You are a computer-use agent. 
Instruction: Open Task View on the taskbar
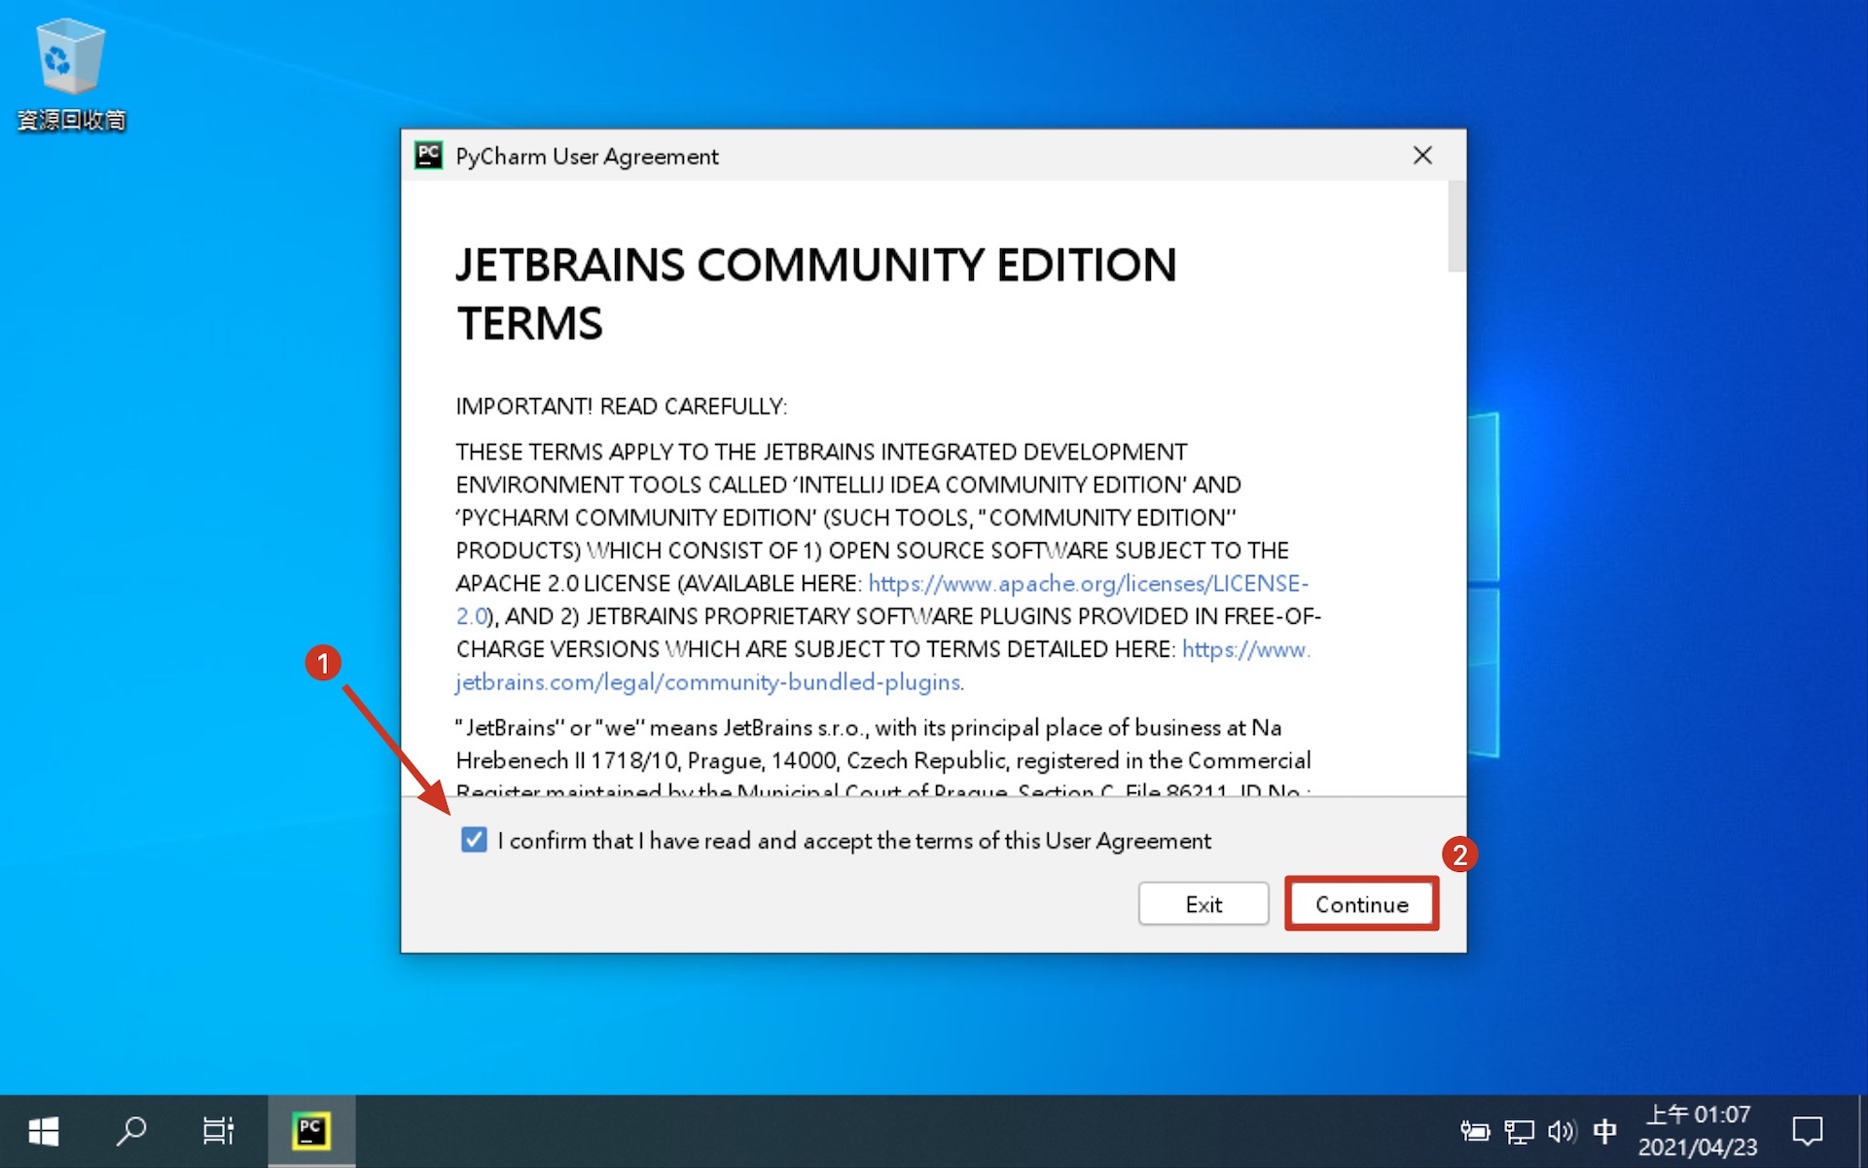tap(219, 1131)
